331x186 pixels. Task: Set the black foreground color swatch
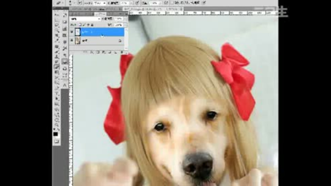(x=56, y=134)
